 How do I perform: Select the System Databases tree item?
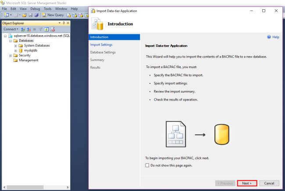[37, 46]
